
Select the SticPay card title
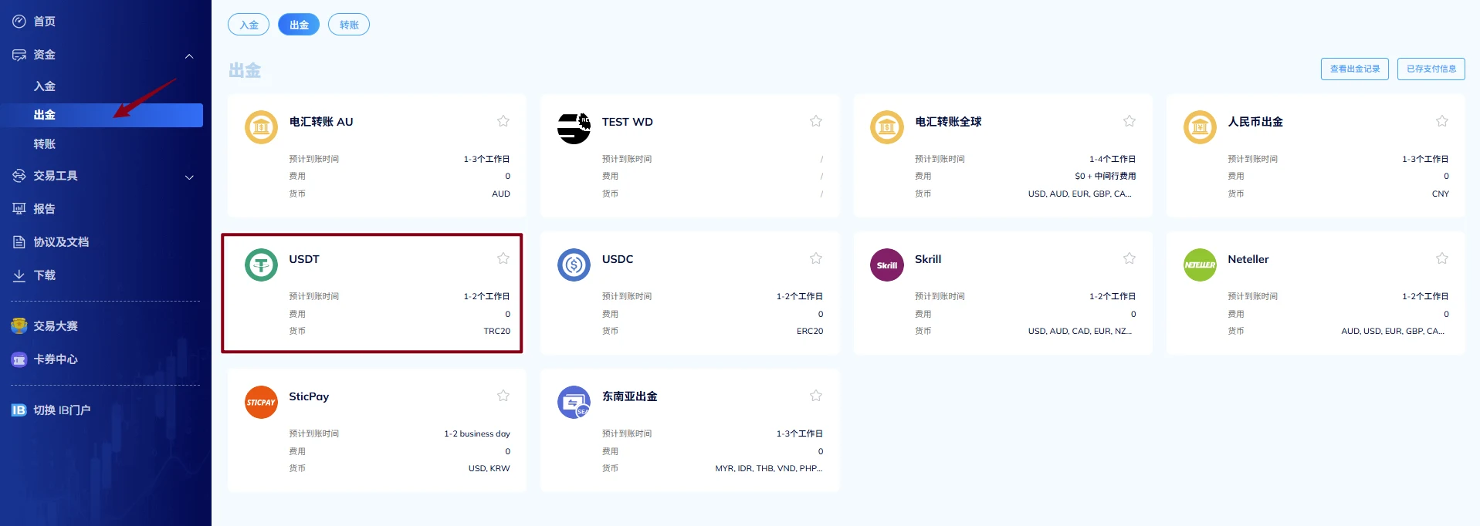tap(309, 396)
